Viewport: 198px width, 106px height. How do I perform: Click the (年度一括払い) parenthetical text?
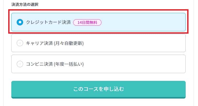(69, 64)
